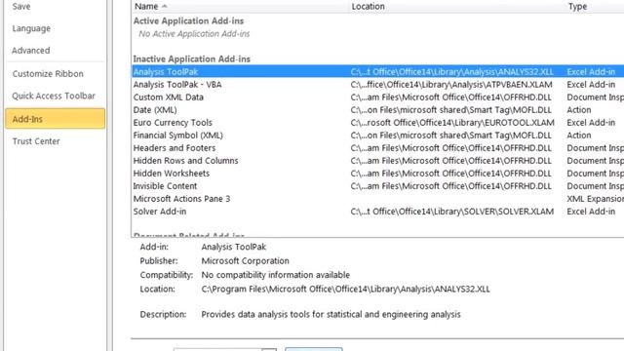Click the Solver Add-in row's Excel Add-in type
The width and height of the screenshot is (624, 351).
pyautogui.click(x=591, y=212)
